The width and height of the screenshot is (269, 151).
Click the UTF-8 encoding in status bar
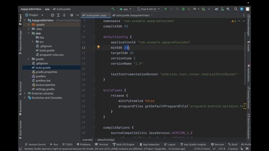point(222,149)
